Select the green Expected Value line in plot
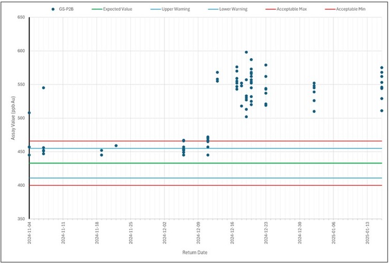 [x=141, y=163]
